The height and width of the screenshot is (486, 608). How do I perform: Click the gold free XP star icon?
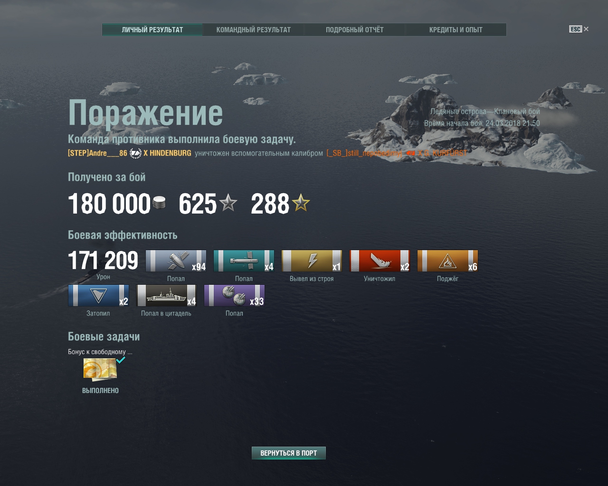click(301, 203)
